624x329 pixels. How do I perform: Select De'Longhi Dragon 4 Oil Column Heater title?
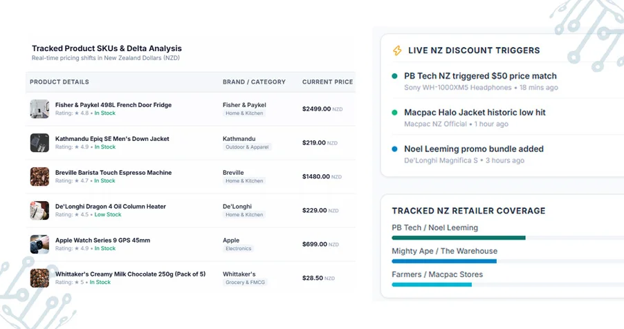click(x=111, y=207)
